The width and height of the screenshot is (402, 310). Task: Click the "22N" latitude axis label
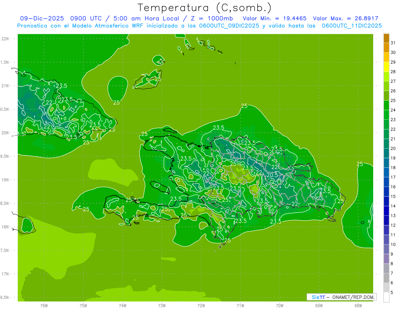coord(5,39)
